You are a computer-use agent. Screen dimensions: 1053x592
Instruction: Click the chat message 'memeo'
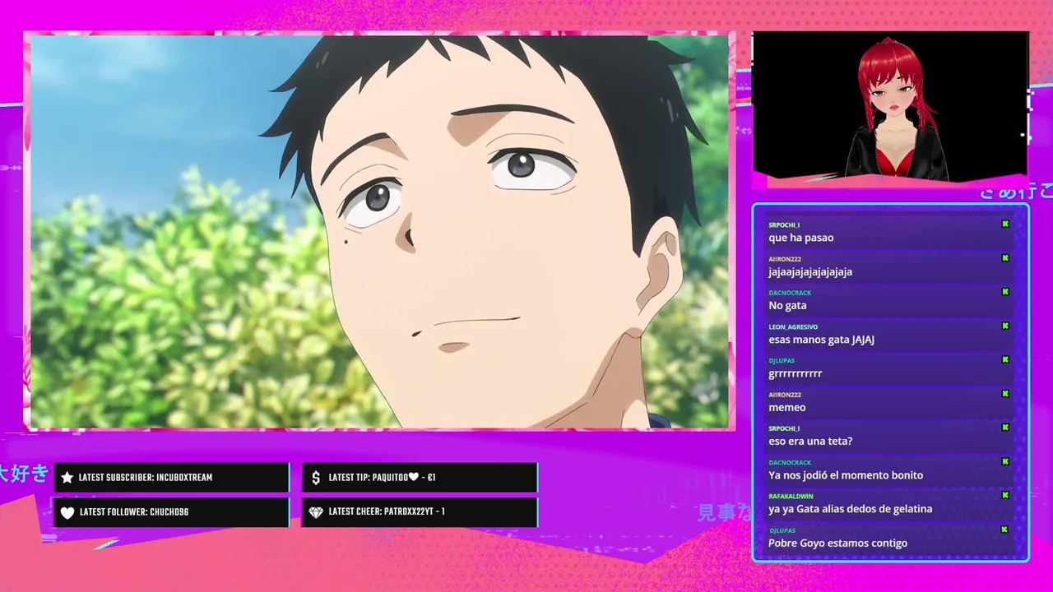(787, 407)
